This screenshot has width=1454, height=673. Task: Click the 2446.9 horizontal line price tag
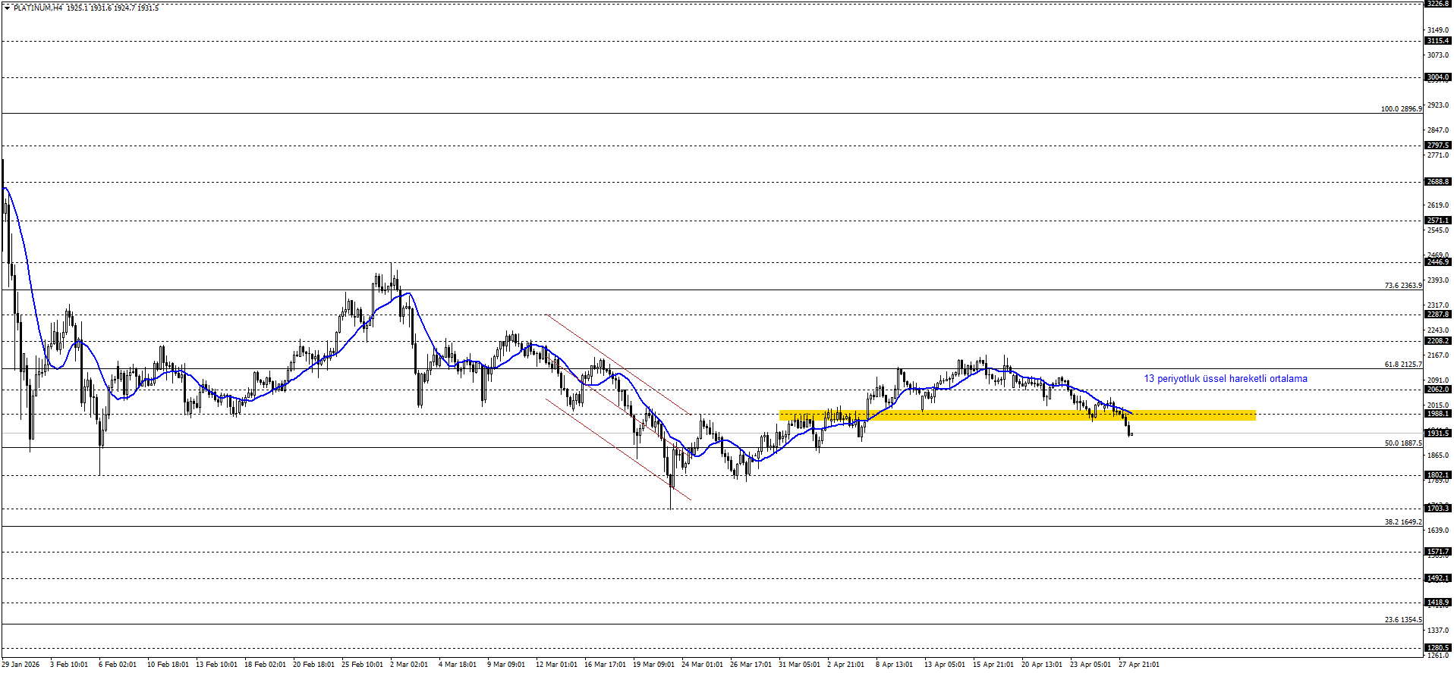1437,262
